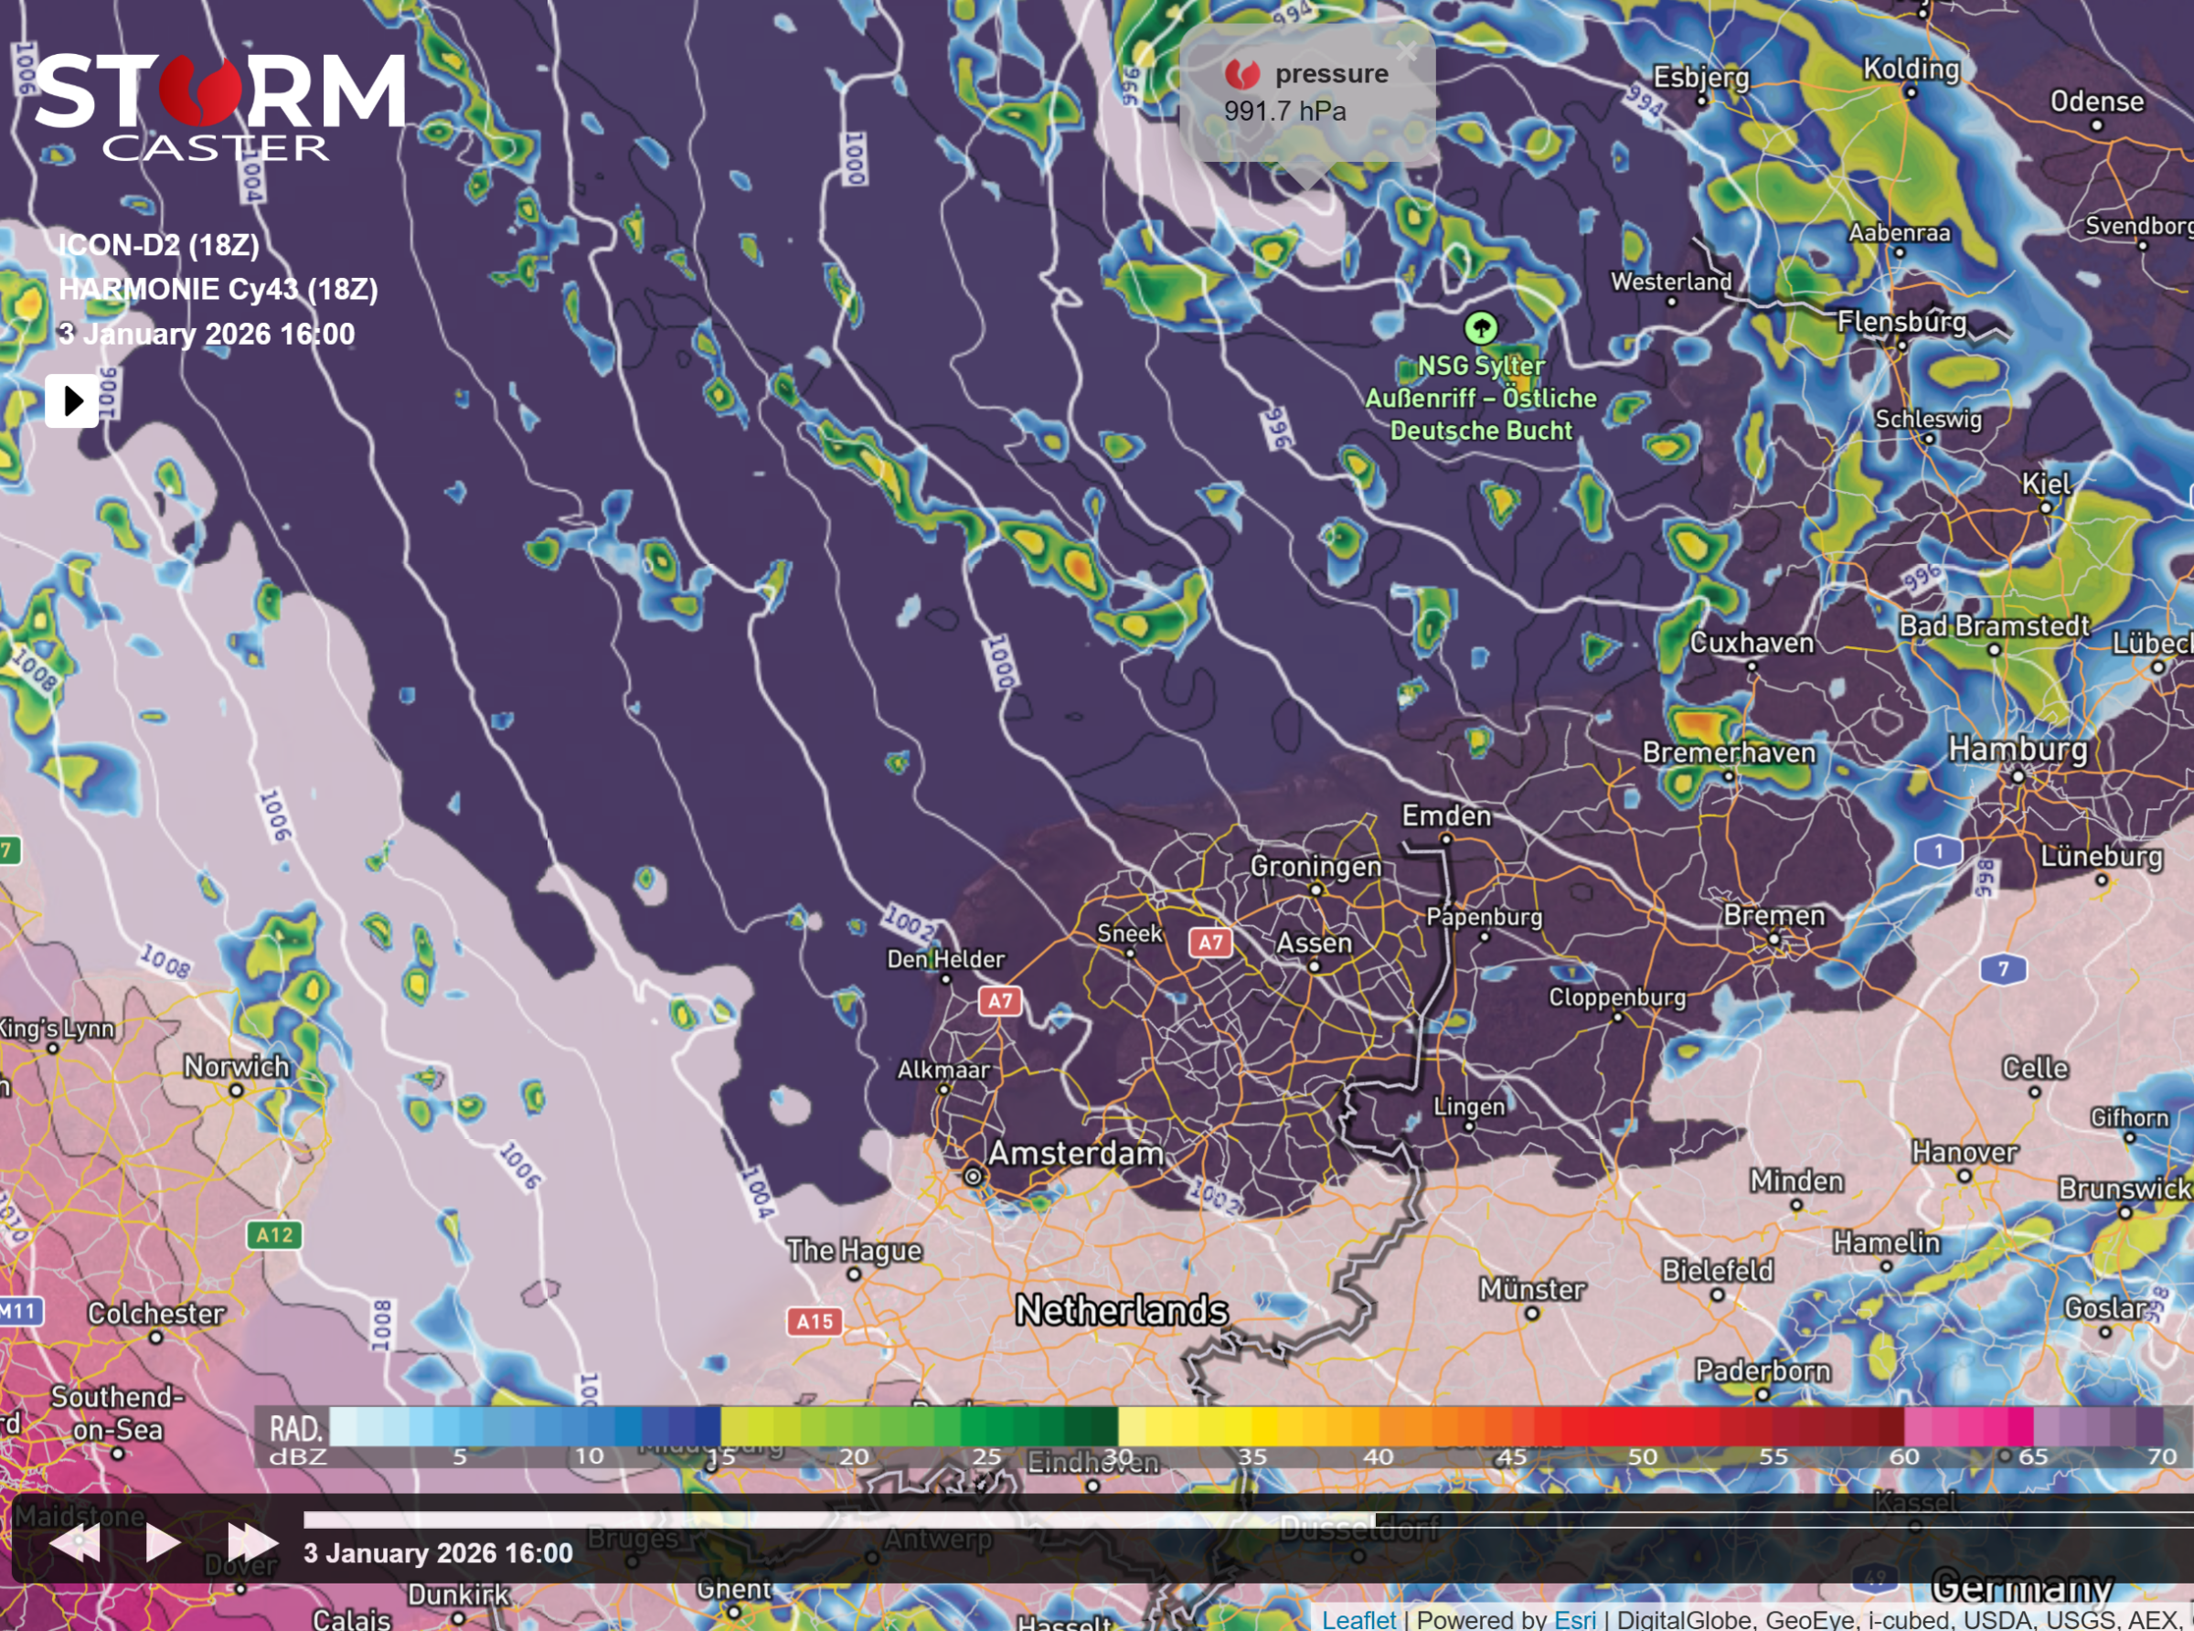This screenshot has width=2194, height=1631.
Task: Click the storm icon in the pressure popup
Action: [x=1241, y=73]
